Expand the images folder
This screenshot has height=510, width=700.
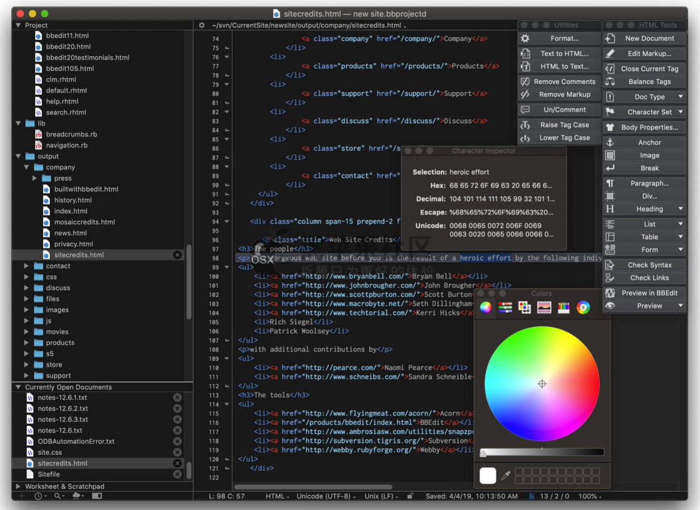[26, 310]
